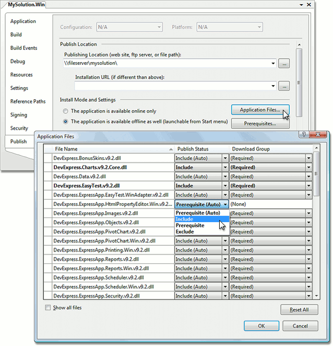Open Download Group dropdown for DevExpress.Data.v9.2.dll
The image size is (333, 346).
(309, 177)
